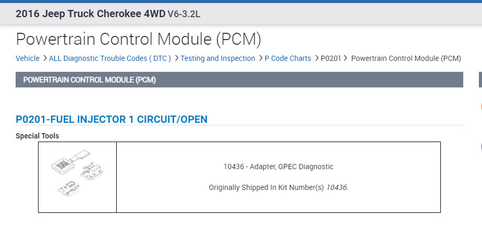Open the GPEC adapter tool illustration

pos(77,177)
